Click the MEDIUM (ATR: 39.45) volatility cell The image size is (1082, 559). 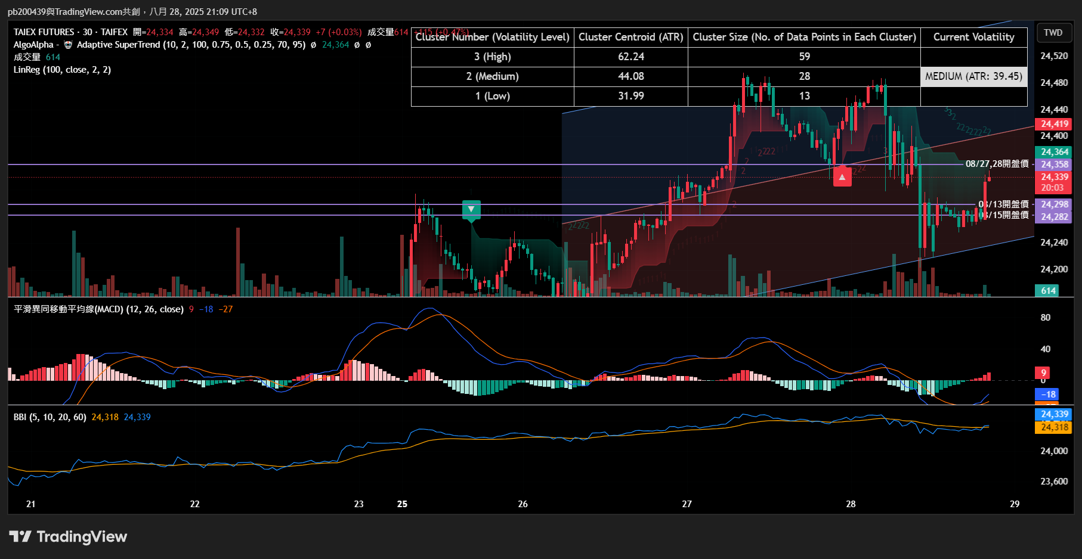pyautogui.click(x=973, y=76)
